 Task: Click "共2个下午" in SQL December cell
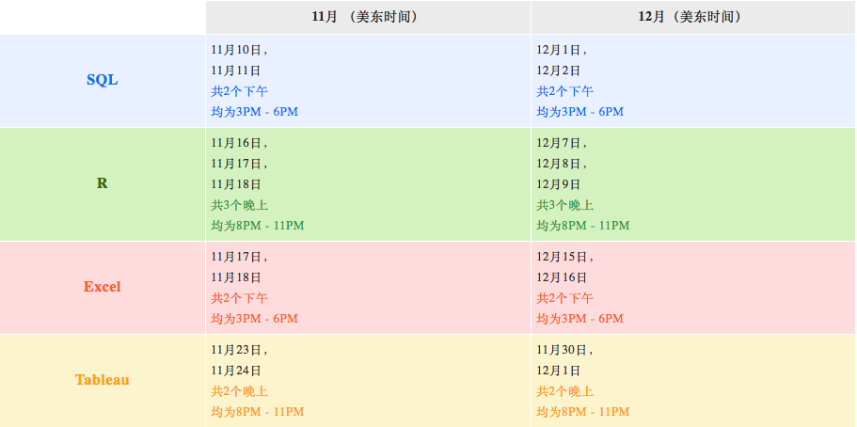click(x=564, y=91)
